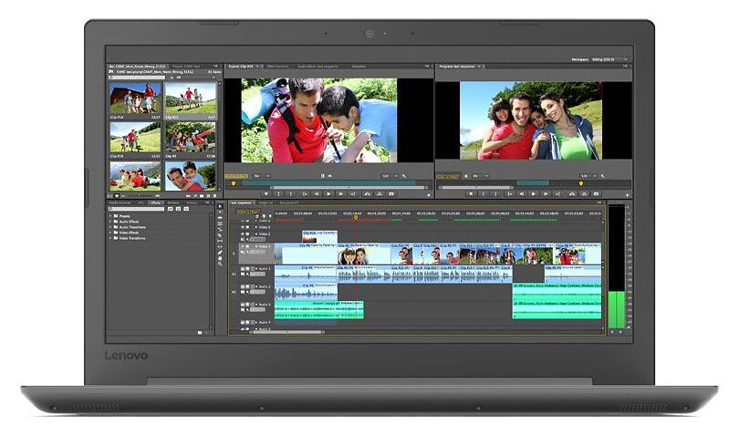Image resolution: width=739 pixels, height=436 pixels.
Task: Open the Workspace dropdown at top right
Action: pyautogui.click(x=608, y=59)
